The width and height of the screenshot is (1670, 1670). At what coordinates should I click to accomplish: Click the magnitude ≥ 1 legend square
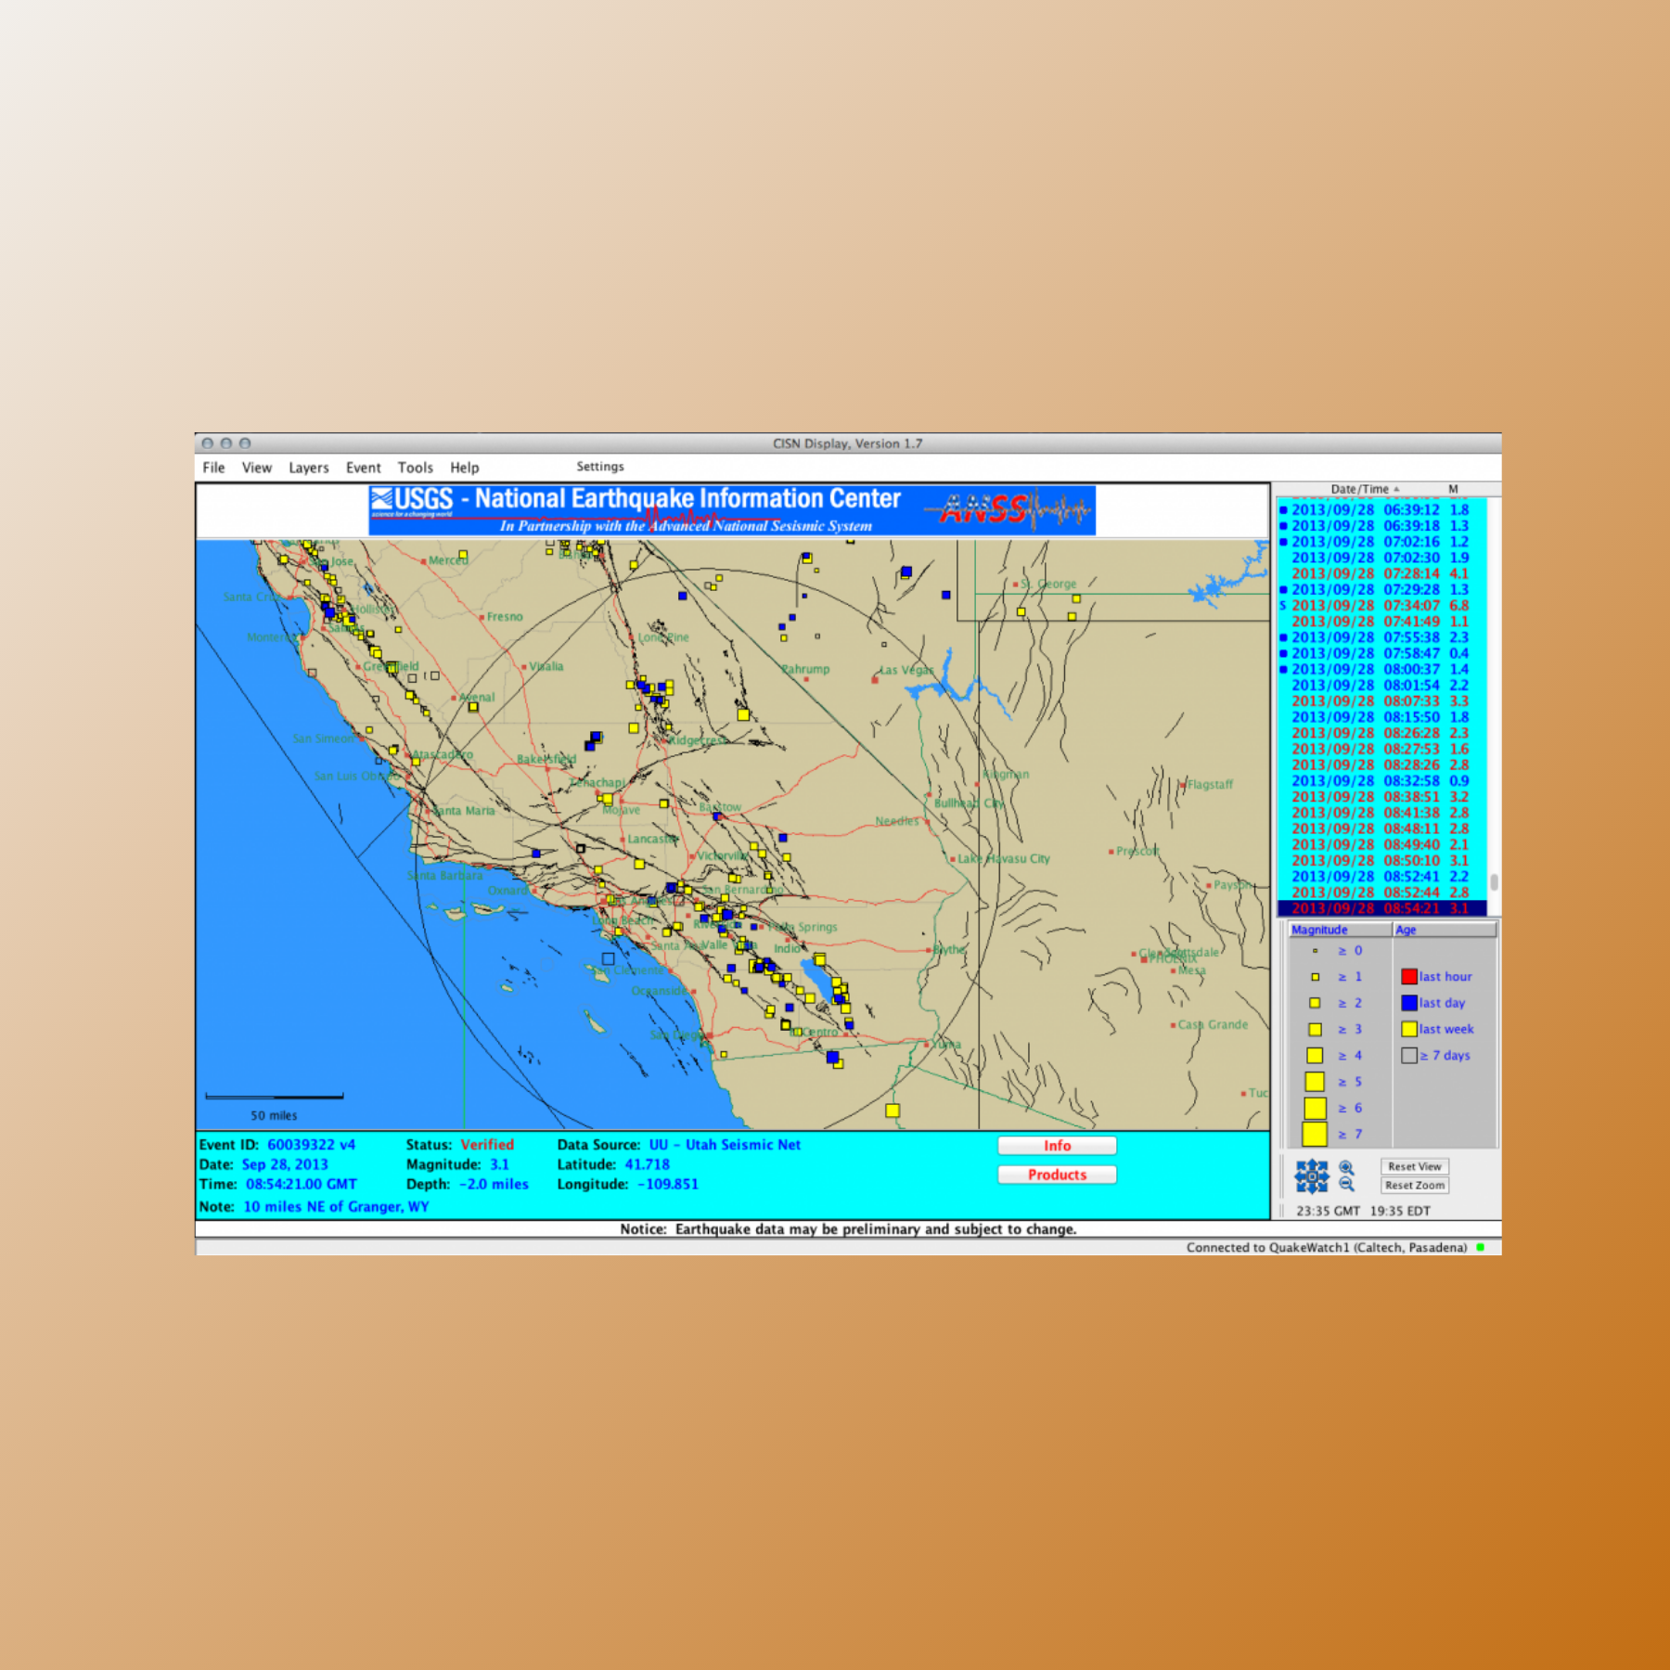tap(1315, 977)
